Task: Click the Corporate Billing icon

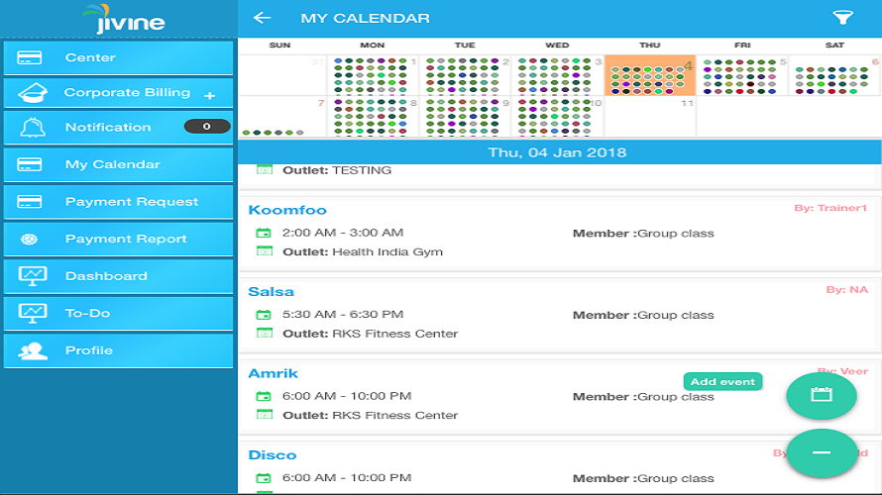Action: click(x=33, y=93)
